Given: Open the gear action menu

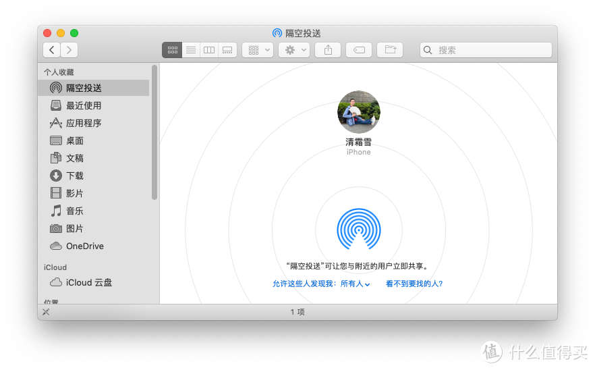Looking at the screenshot, I should pyautogui.click(x=294, y=50).
